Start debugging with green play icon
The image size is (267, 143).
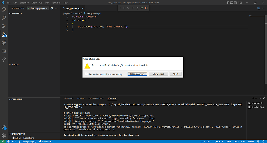click(x=28, y=8)
